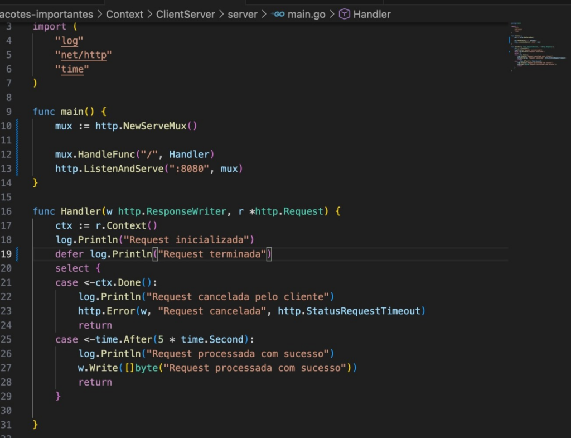The height and width of the screenshot is (438, 571).
Task: Click the "time" import link
Action: pos(72,69)
